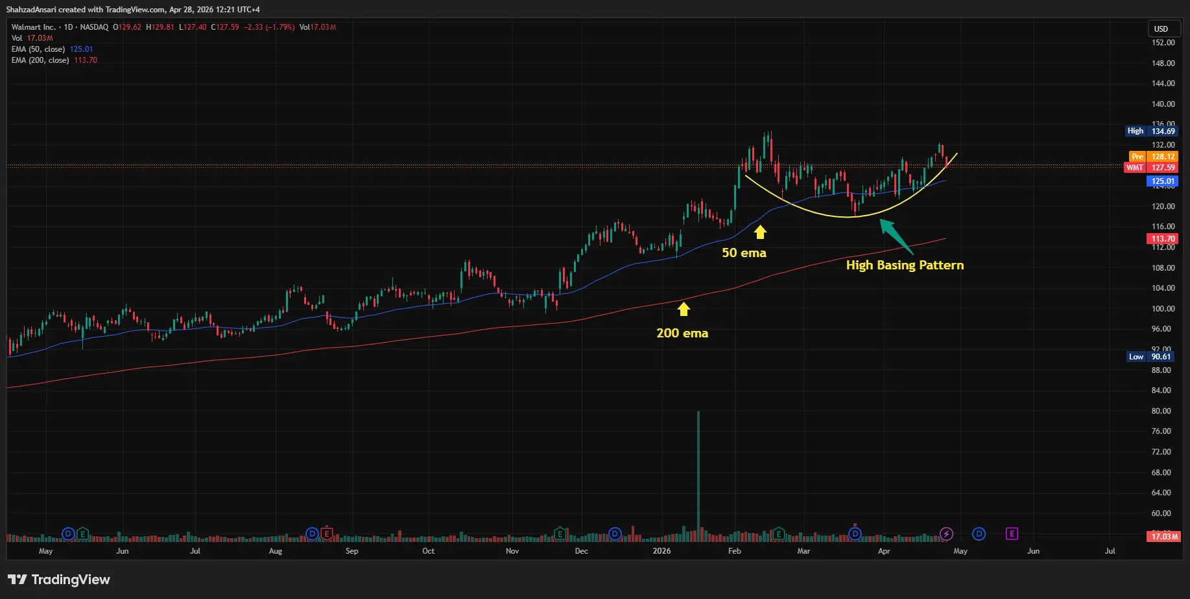Toggle the Vol indicator display

click(x=16, y=38)
